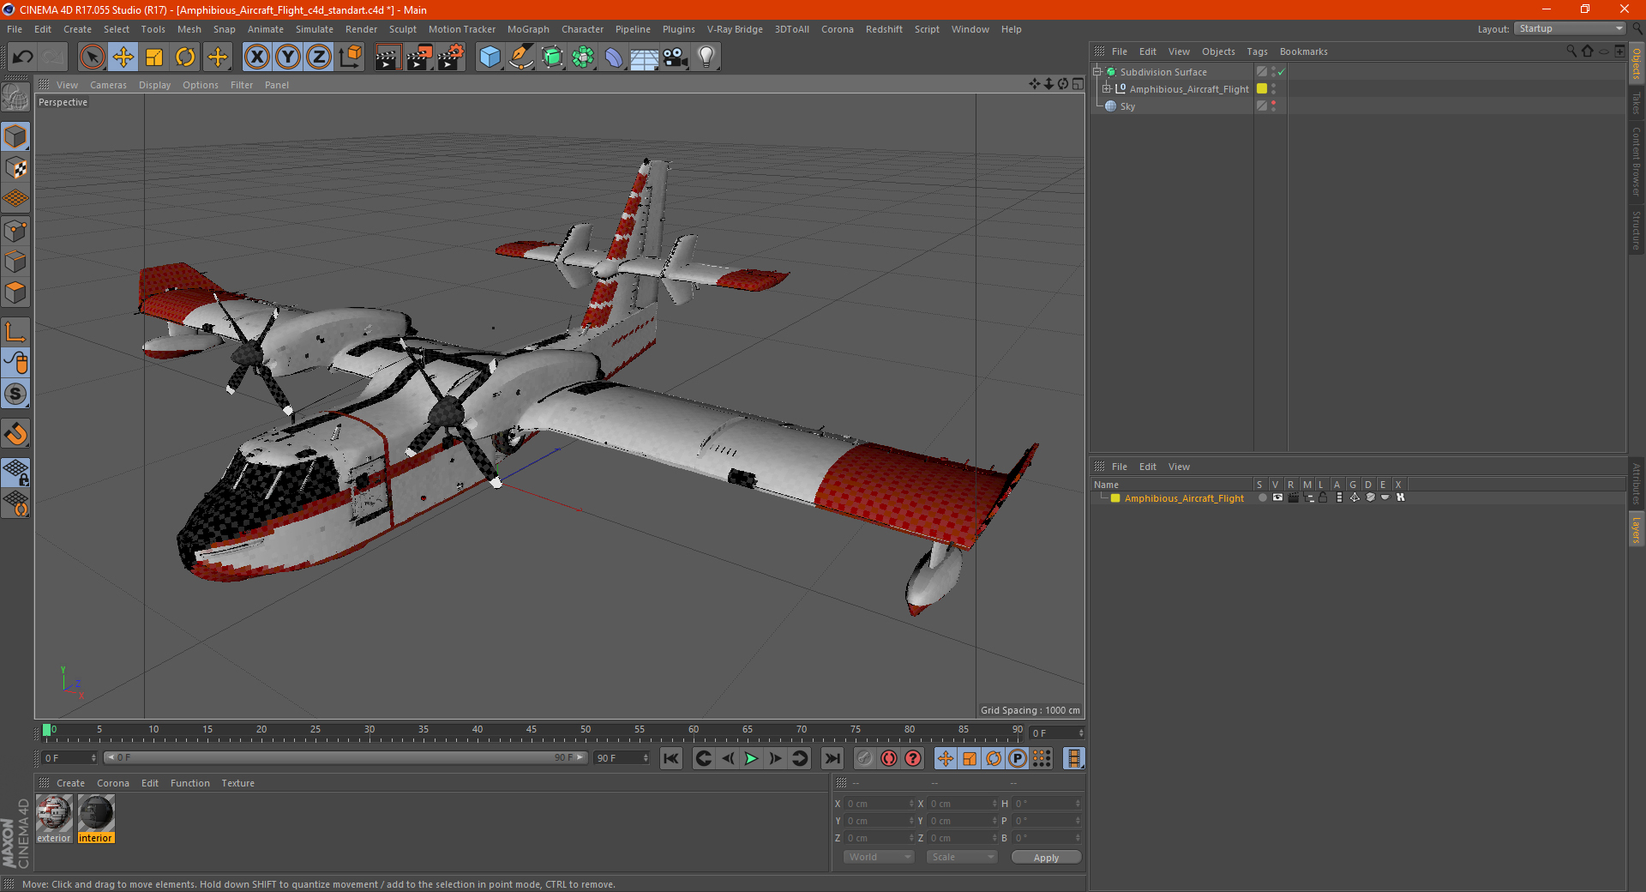The image size is (1646, 892).
Task: Go to end of animation
Action: pos(832,758)
